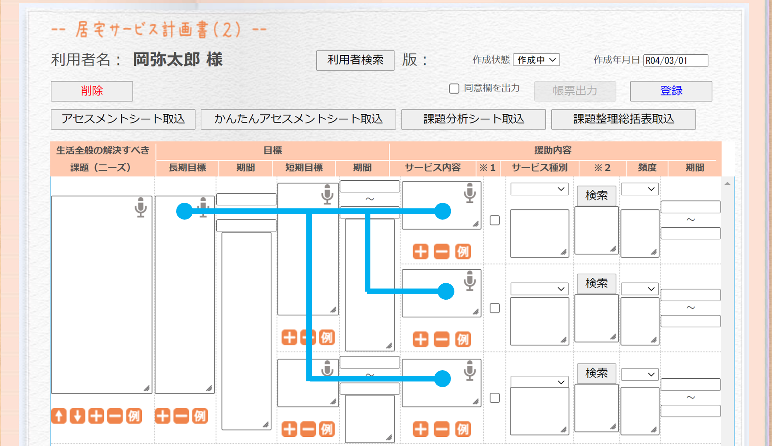Image resolution: width=772 pixels, height=446 pixels.
Task: Remove second service content with minus icon
Action: pyautogui.click(x=442, y=339)
